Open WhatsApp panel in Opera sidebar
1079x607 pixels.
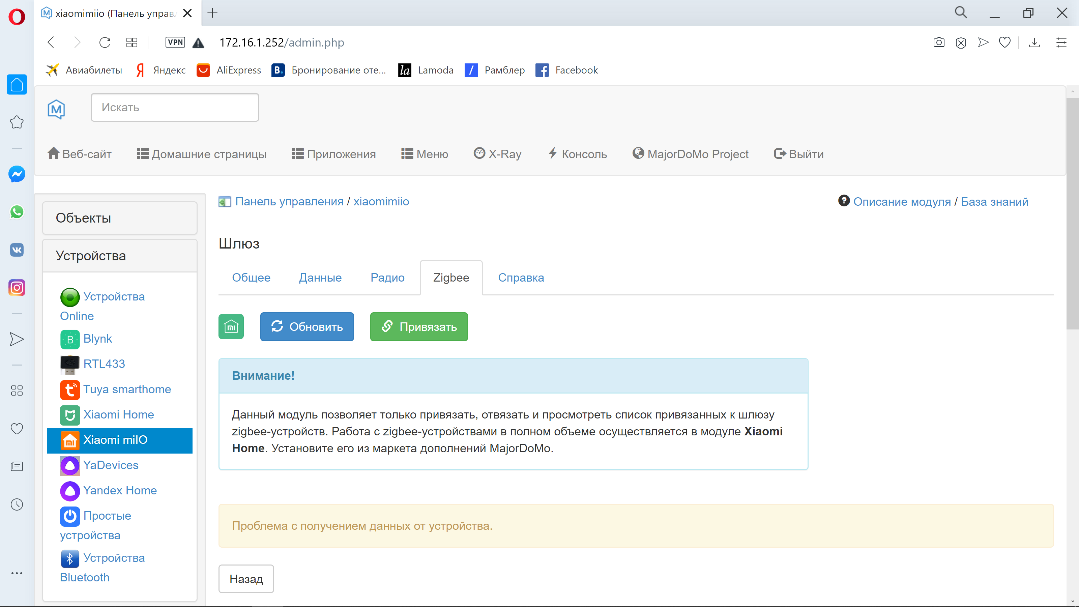click(17, 212)
